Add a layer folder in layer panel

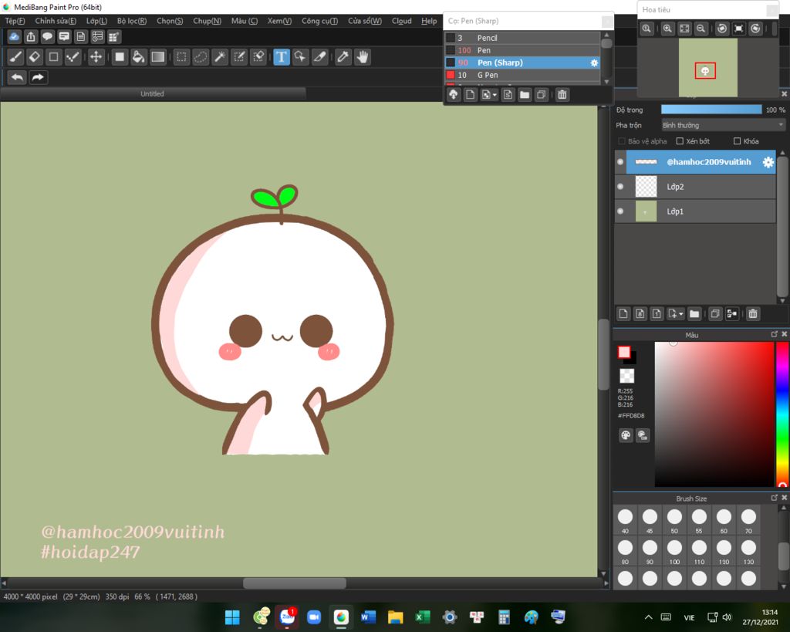pos(694,314)
